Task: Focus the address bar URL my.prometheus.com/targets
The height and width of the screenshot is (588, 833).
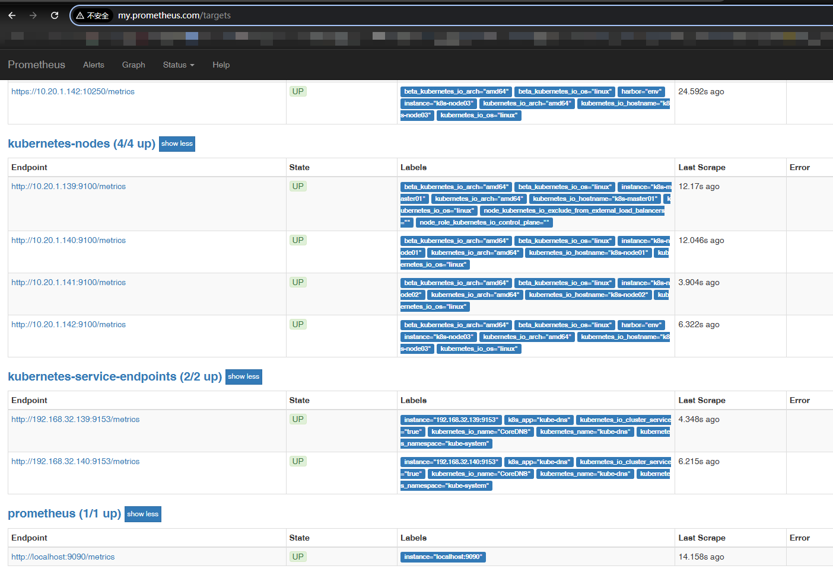Action: (174, 15)
